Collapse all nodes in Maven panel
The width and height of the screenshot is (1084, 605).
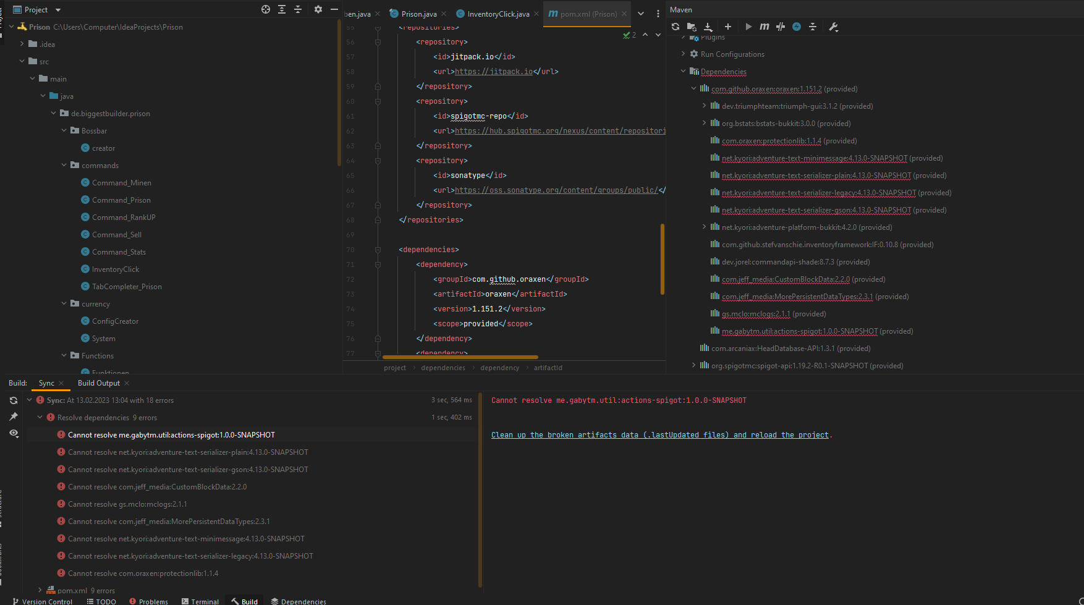coord(813,27)
